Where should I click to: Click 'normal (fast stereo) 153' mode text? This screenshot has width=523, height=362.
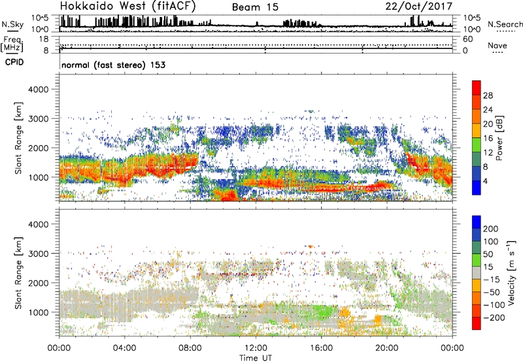coord(113,65)
